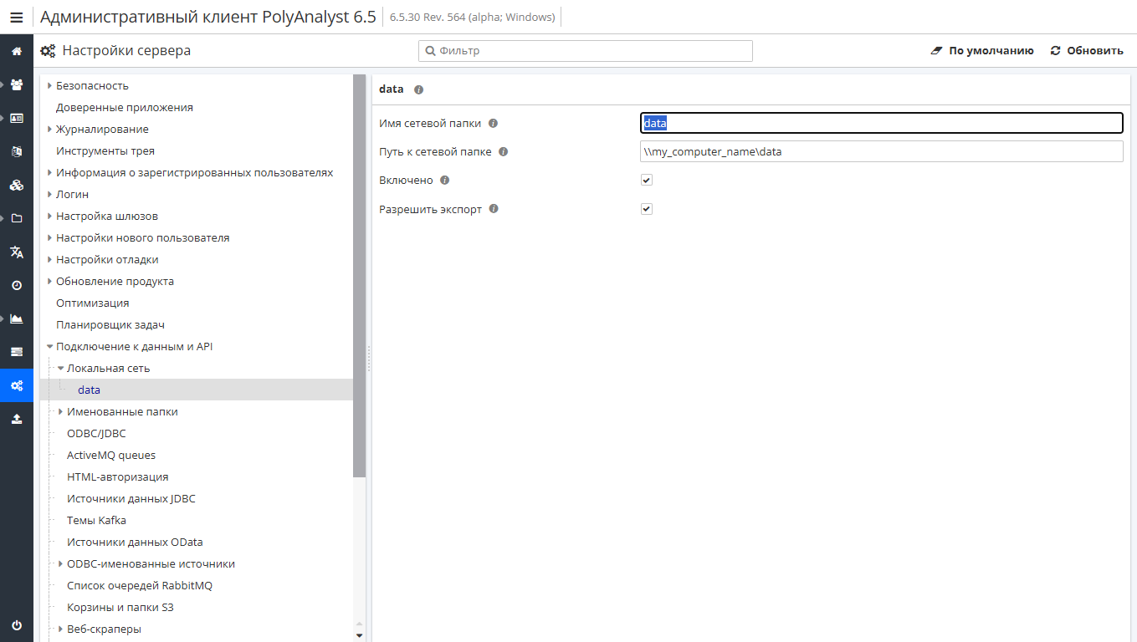
Task: Select the active gears settings sidebar icon
Action: (17, 385)
